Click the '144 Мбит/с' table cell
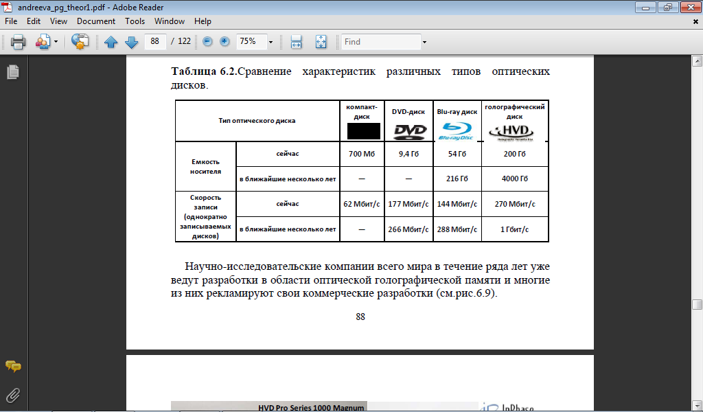This screenshot has width=703, height=412. point(457,204)
